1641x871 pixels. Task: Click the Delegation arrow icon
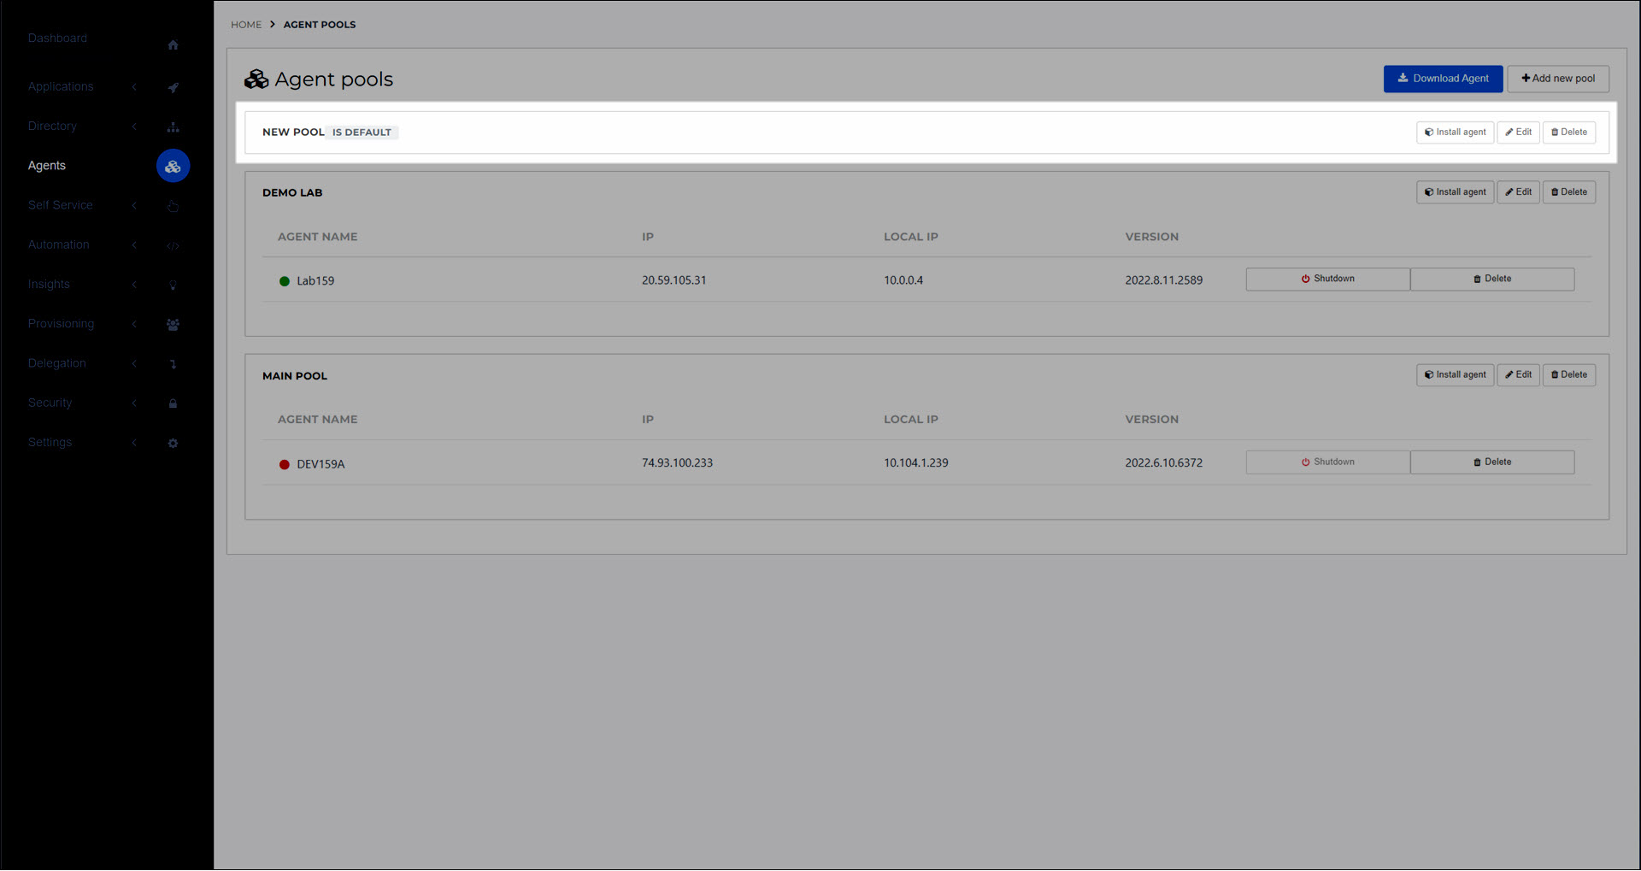pyautogui.click(x=173, y=364)
